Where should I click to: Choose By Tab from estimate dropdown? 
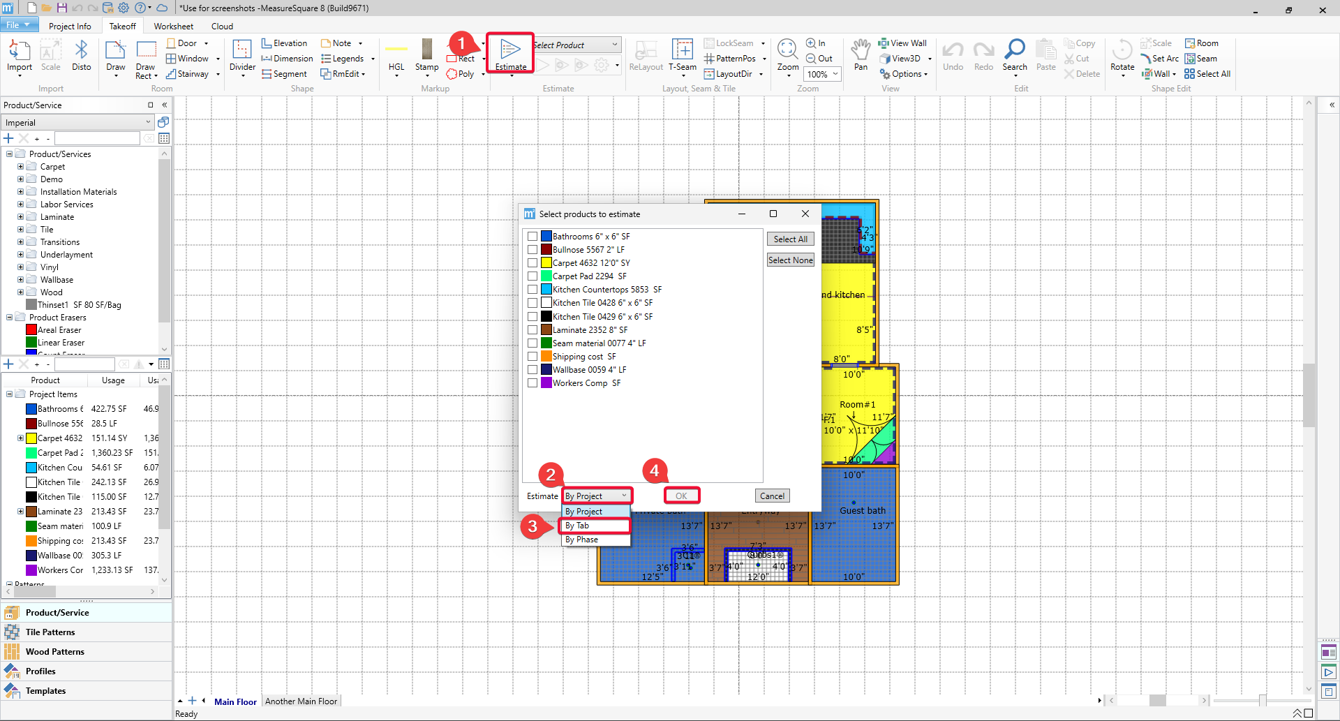tap(596, 526)
